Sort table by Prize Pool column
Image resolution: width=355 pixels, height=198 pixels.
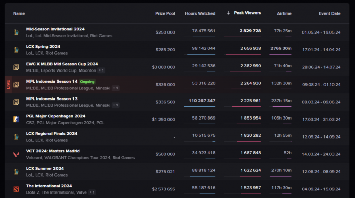(165, 13)
